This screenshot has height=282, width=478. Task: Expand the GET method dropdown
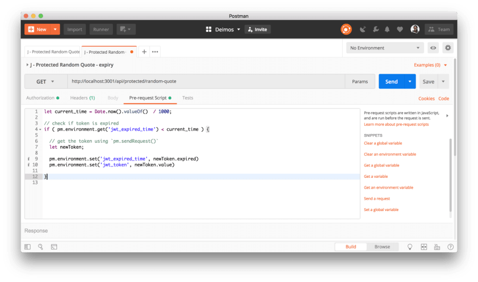pyautogui.click(x=46, y=81)
